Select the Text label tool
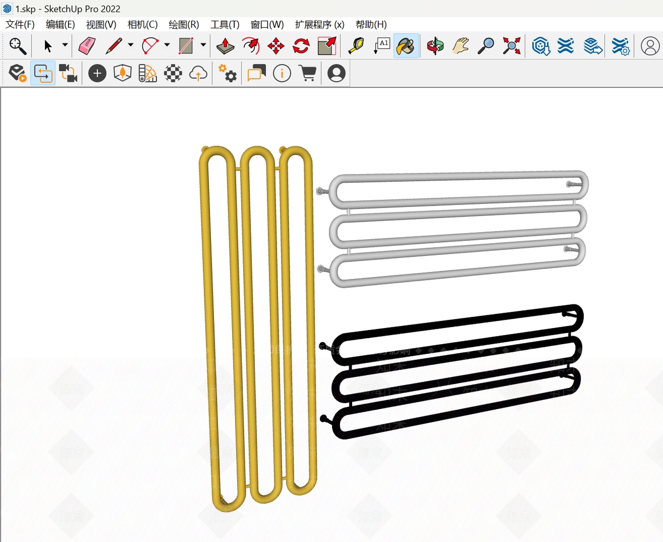The height and width of the screenshot is (542, 663). 382,46
